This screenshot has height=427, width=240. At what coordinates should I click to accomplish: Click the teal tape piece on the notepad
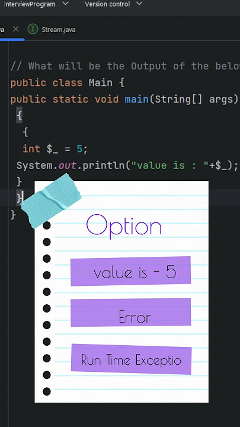click(51, 200)
